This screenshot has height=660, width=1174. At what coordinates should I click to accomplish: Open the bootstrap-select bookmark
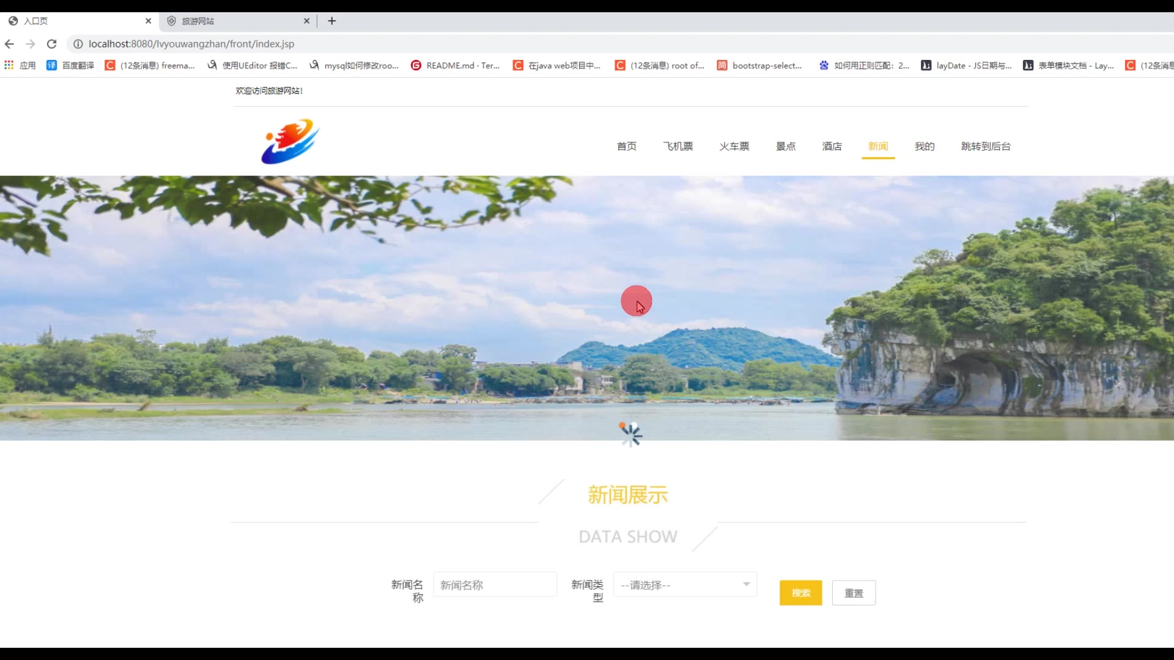coord(759,65)
